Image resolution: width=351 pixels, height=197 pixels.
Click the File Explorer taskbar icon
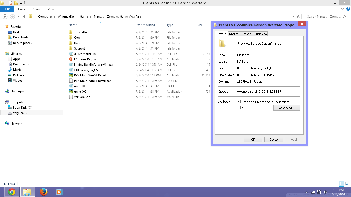(x=27, y=192)
